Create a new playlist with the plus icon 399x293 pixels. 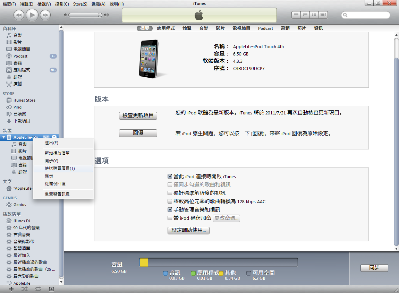[x=11, y=288]
